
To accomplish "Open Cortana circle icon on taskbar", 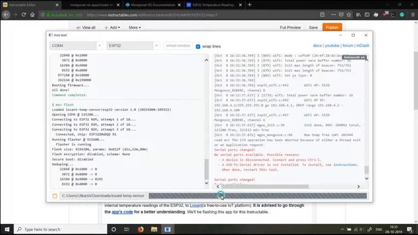I will pos(114,229).
